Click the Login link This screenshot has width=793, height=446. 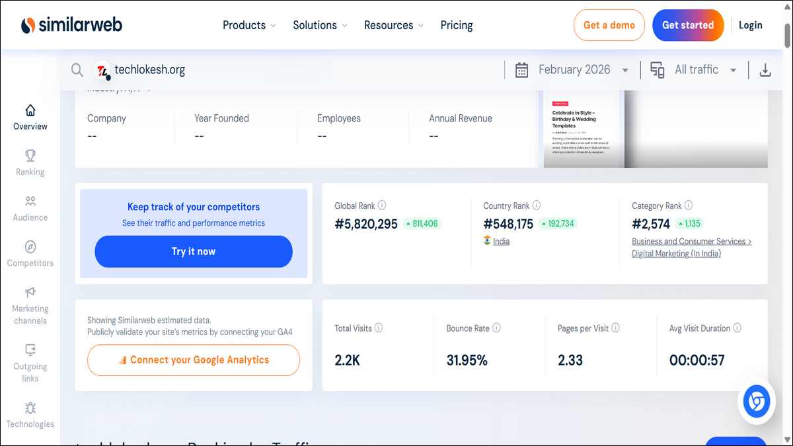pyautogui.click(x=751, y=25)
